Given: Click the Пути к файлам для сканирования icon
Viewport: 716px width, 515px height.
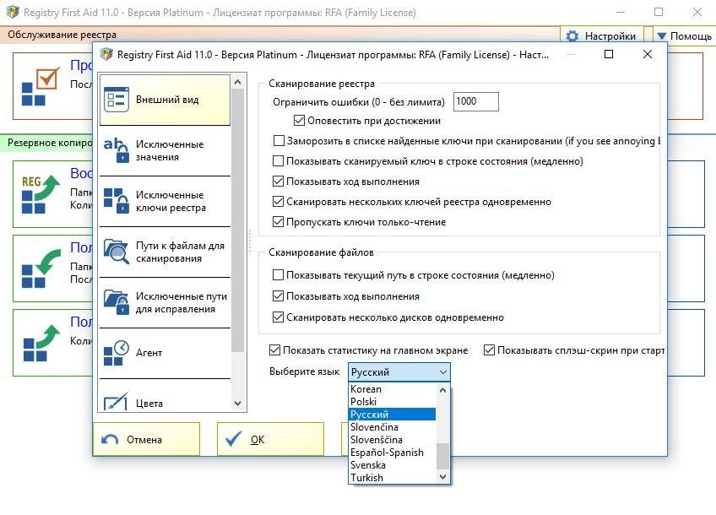Looking at the screenshot, I should (117, 252).
